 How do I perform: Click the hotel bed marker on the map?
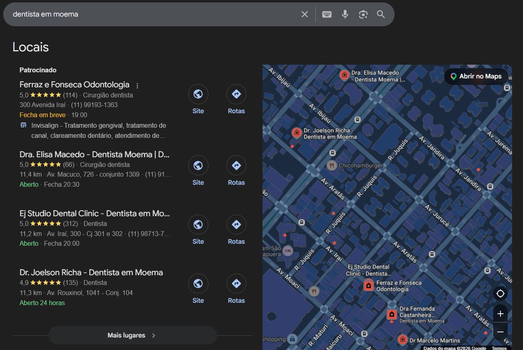tap(288, 251)
